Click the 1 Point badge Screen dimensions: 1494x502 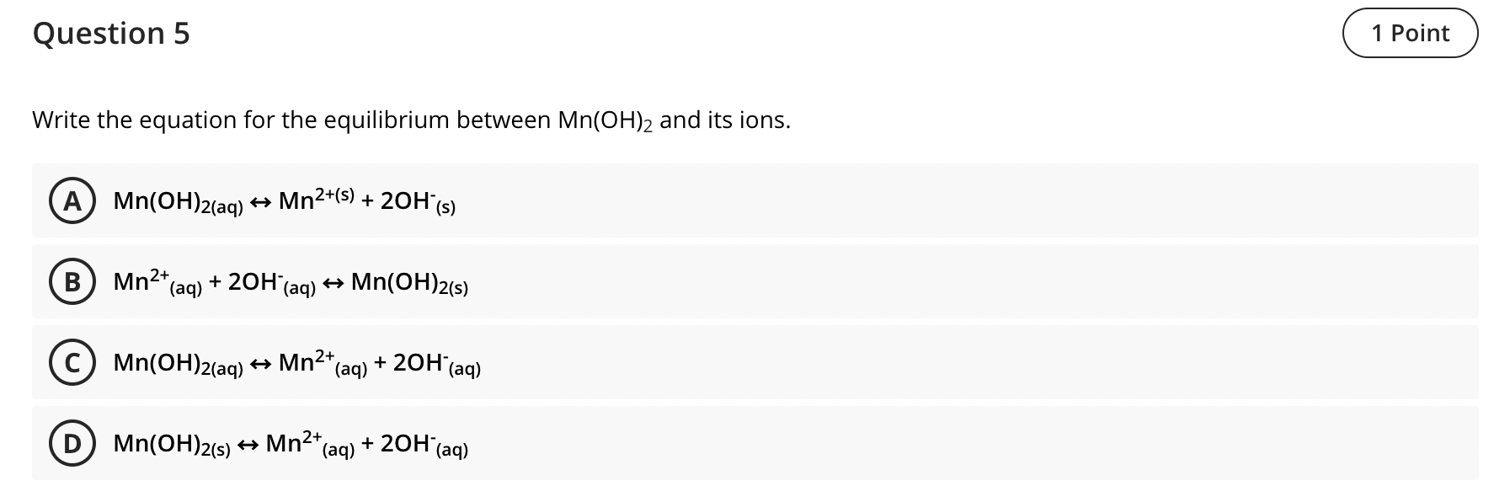click(1410, 34)
